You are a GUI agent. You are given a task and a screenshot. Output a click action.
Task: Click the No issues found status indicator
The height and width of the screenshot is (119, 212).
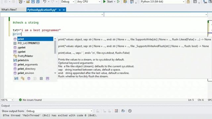(30, 100)
